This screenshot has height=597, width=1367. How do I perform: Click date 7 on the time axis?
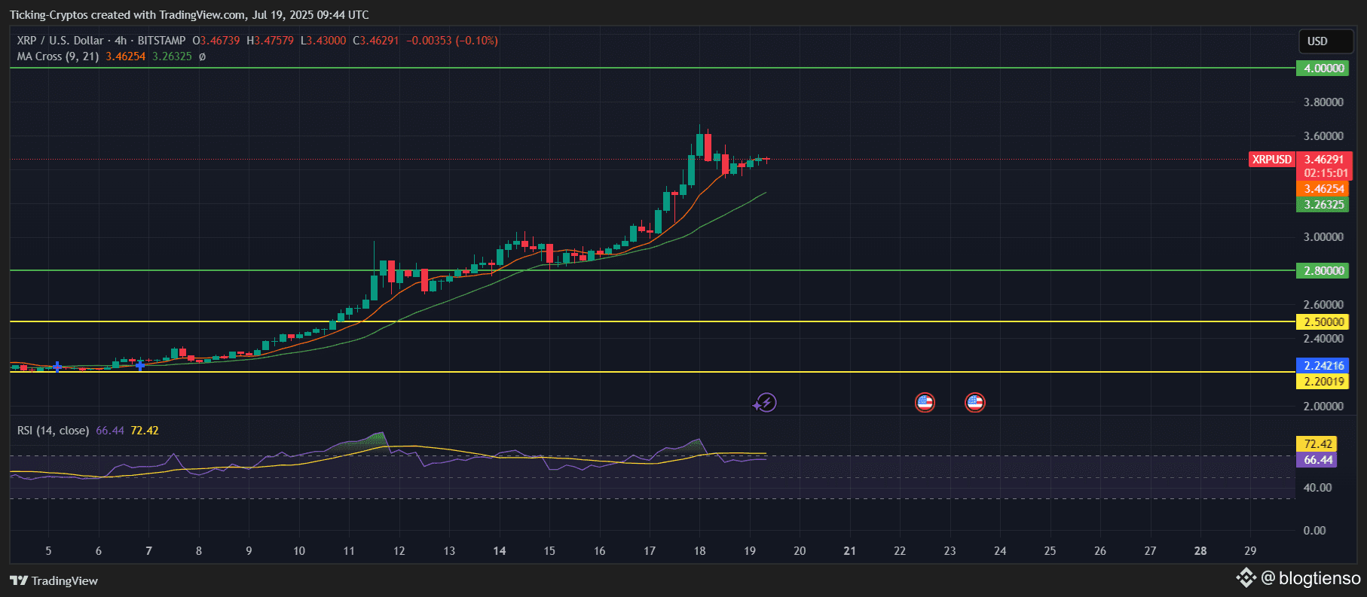coord(148,551)
